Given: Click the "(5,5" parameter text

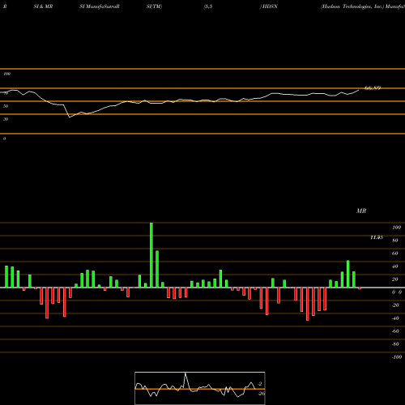Looking at the screenshot, I should pos(208,6).
